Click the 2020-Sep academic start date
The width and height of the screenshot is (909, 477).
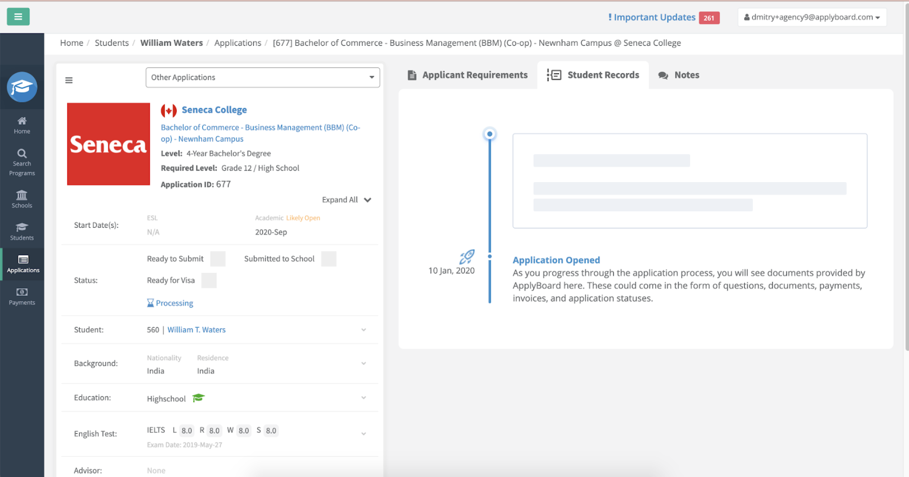[271, 232]
